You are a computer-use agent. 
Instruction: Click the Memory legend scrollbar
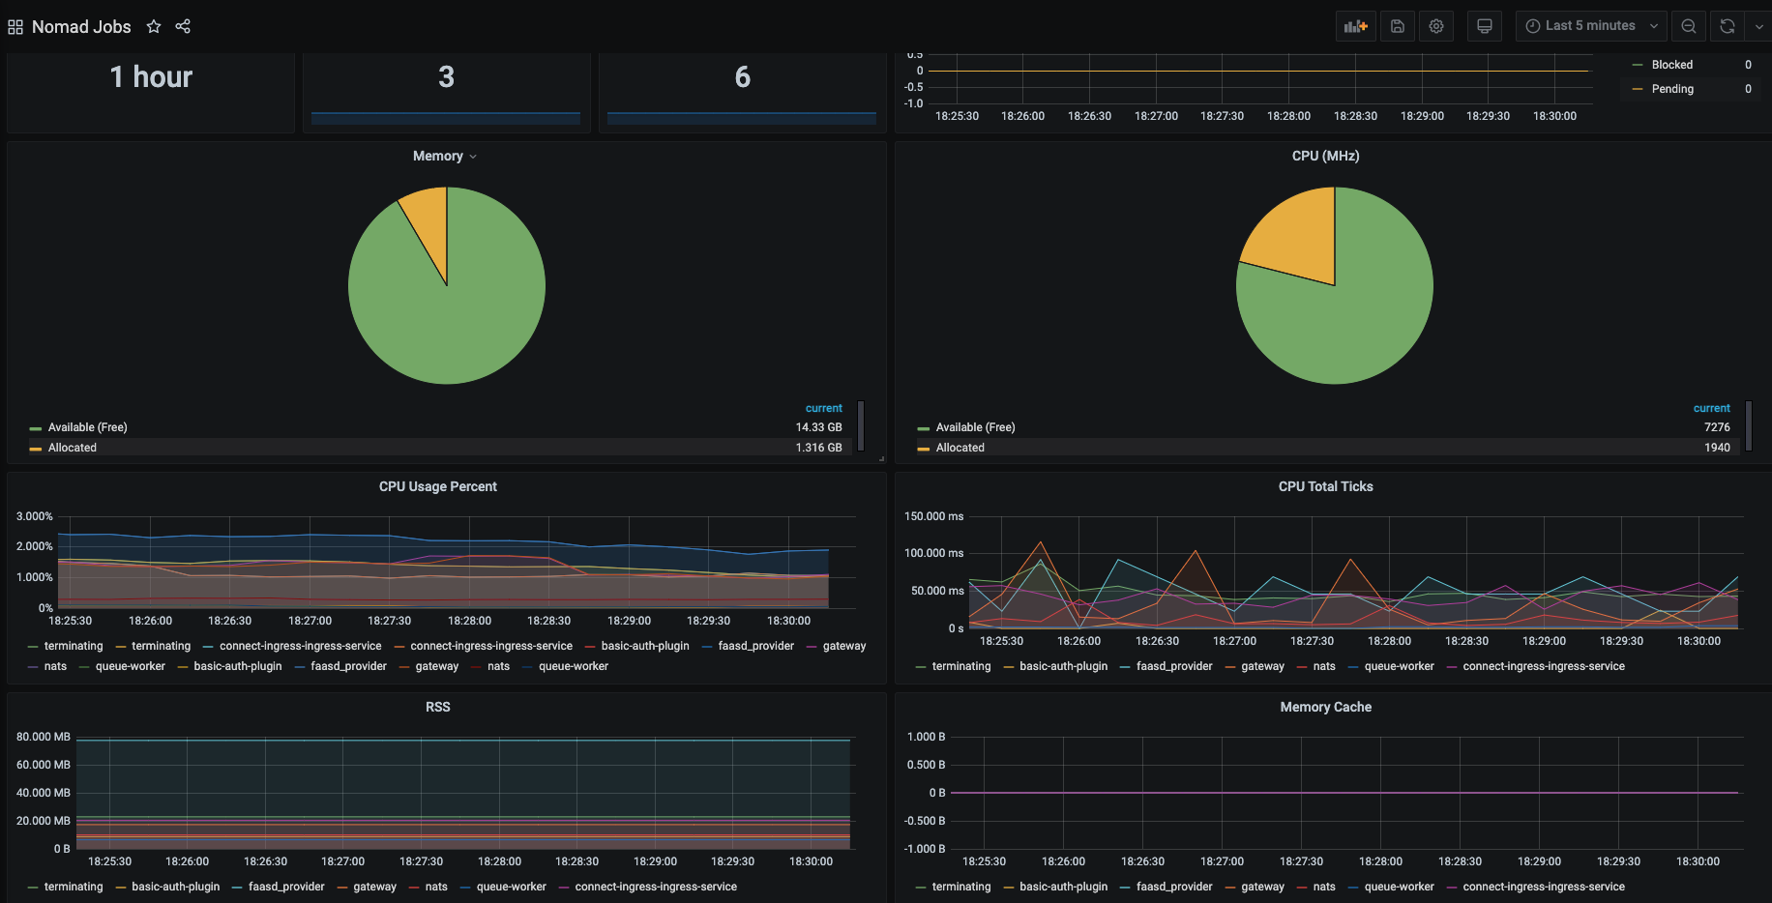pyautogui.click(x=860, y=426)
